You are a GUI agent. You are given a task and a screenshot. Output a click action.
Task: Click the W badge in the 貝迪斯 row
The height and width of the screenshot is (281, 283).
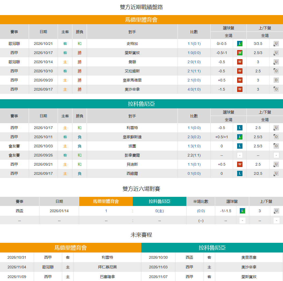tap(240, 164)
